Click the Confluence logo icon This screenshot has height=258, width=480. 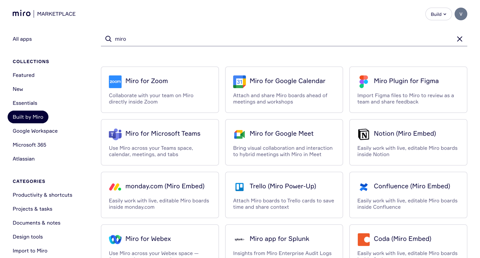click(363, 187)
